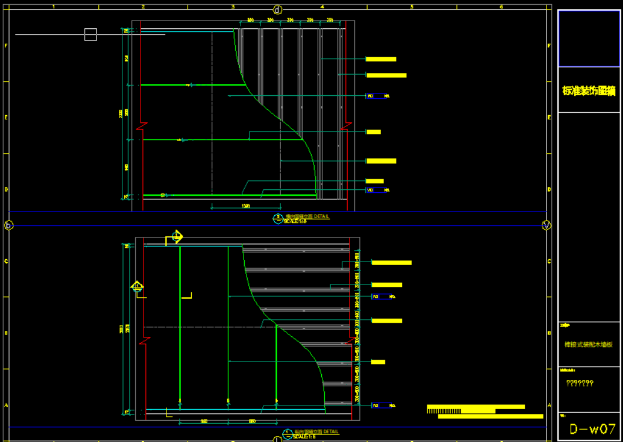
Task: Select the detail bubble numbered 2 under upper drawing
Action: (x=278, y=219)
